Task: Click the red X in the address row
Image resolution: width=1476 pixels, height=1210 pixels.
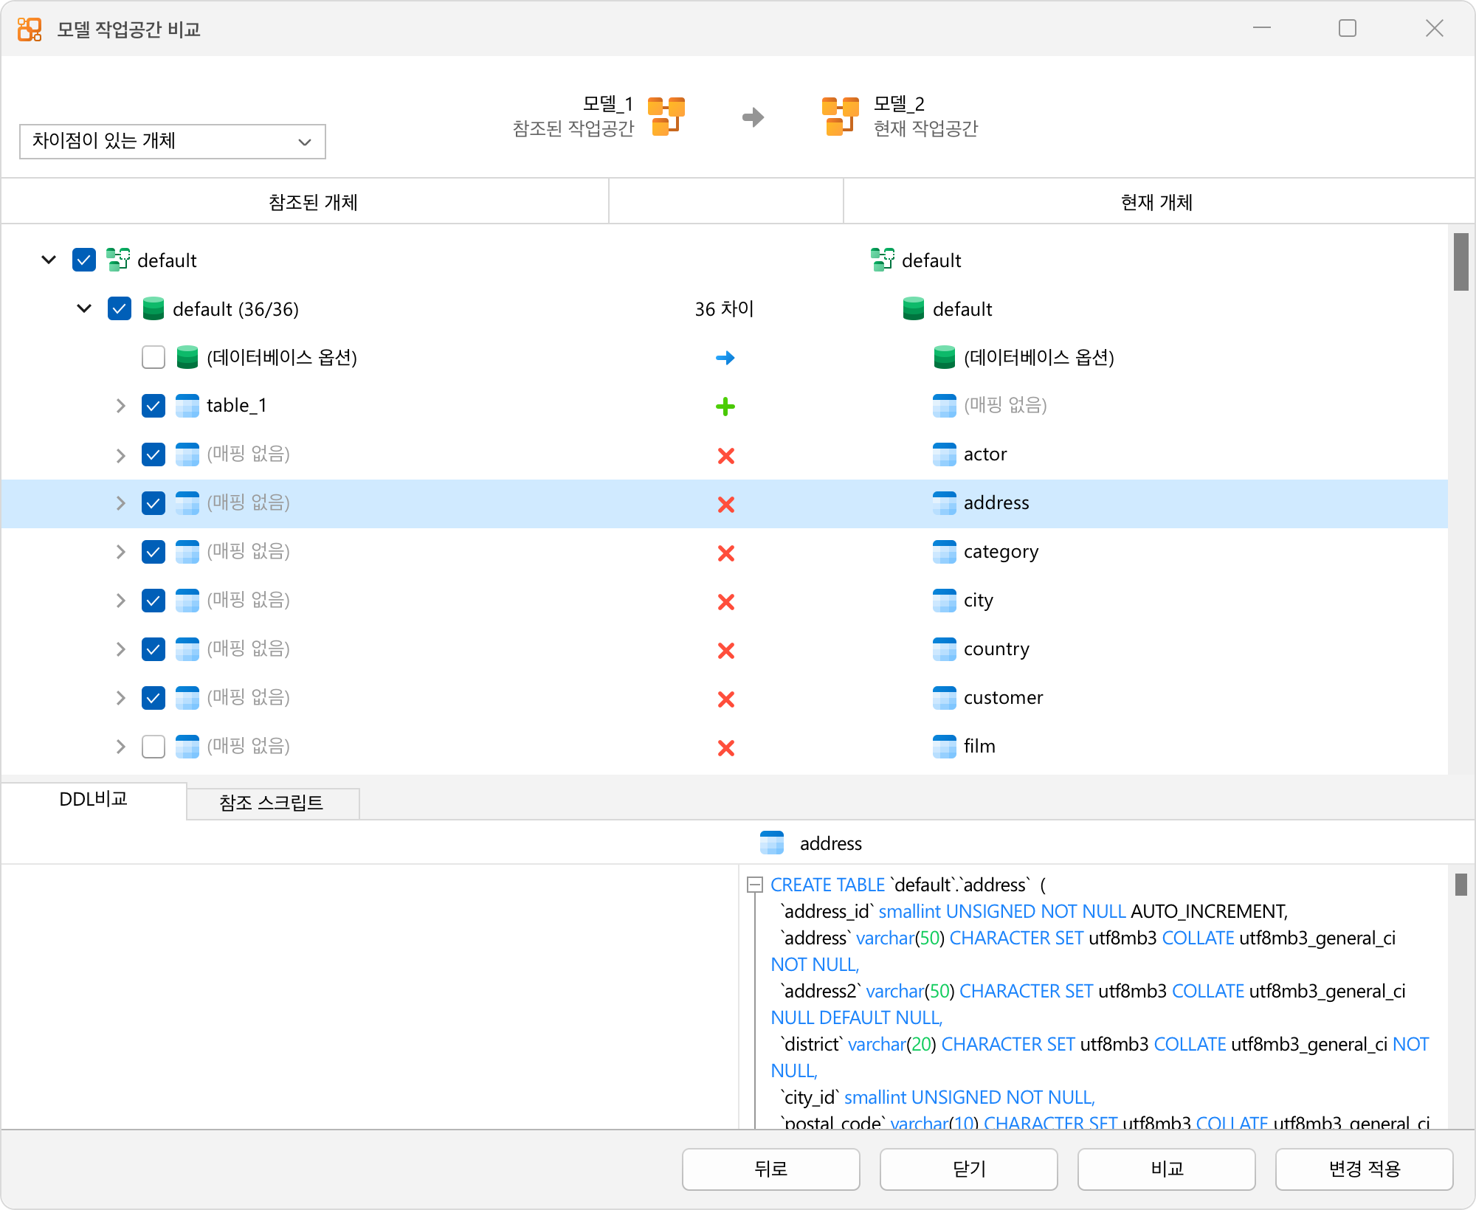Action: (726, 504)
